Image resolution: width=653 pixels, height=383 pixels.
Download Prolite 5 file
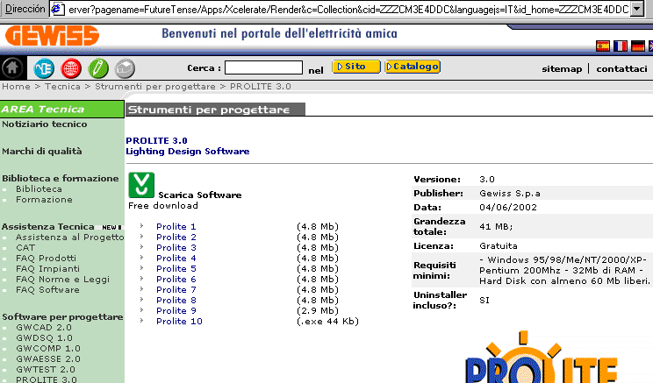click(x=176, y=269)
